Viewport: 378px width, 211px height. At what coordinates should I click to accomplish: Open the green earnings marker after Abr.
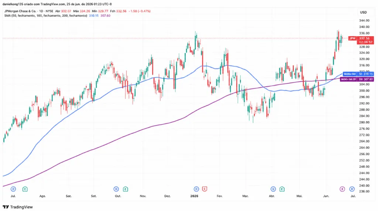coord(282,189)
